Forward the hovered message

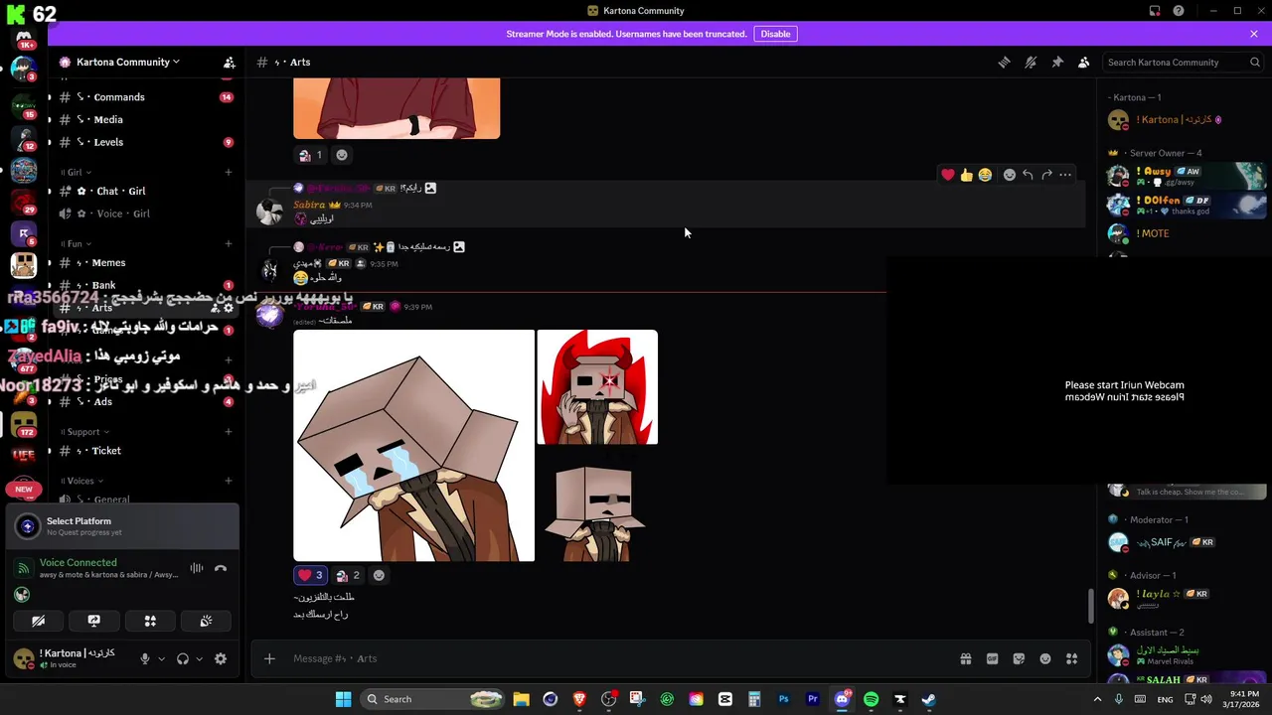click(x=1046, y=175)
